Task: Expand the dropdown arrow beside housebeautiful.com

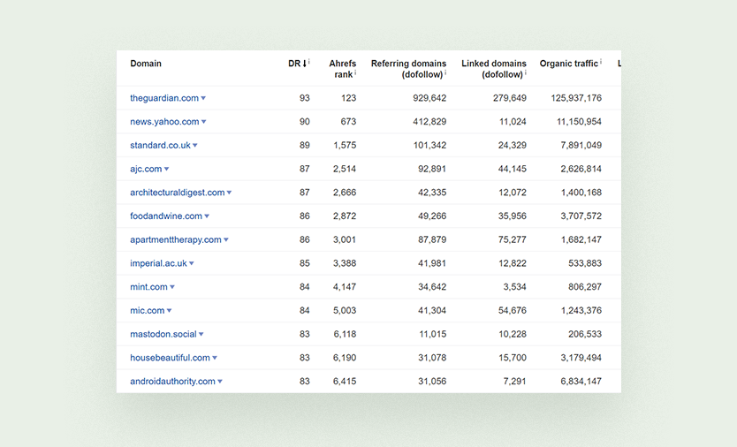Action: pyautogui.click(x=215, y=358)
